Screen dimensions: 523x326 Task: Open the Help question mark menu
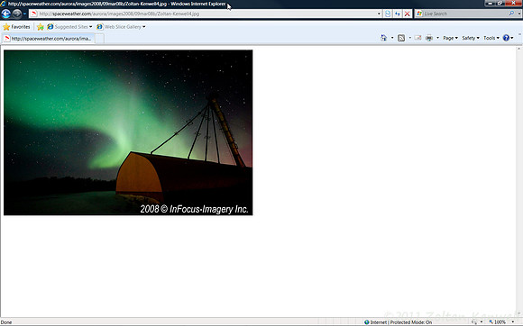[x=508, y=38]
